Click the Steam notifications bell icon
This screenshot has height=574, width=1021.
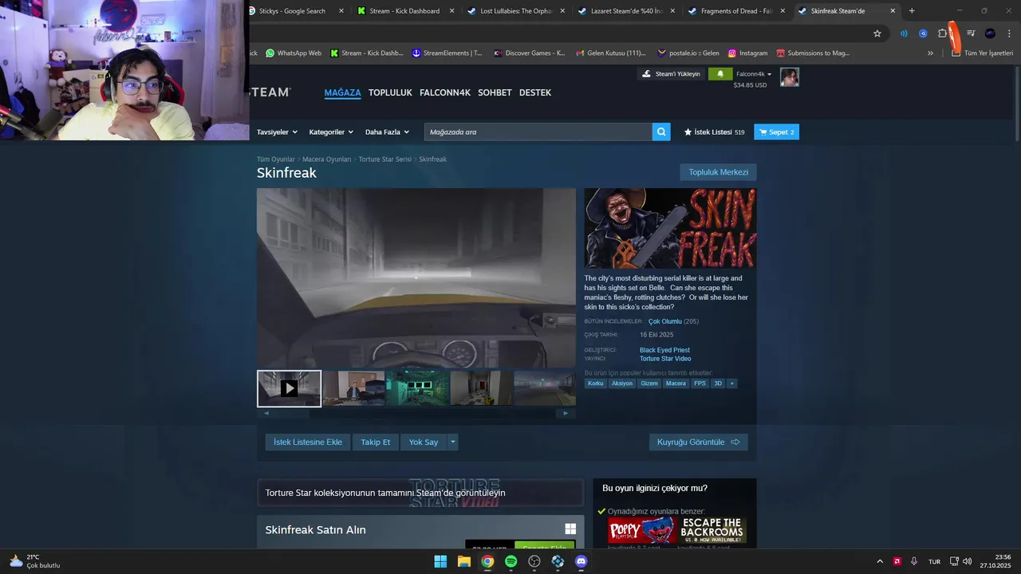coord(720,74)
